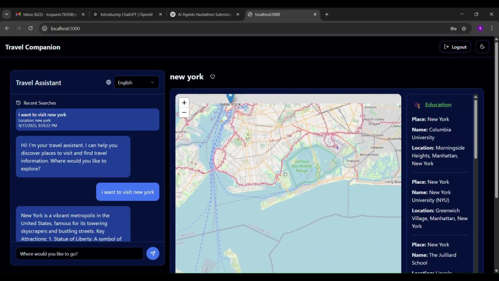Click the assistant greeting message bubble

(73, 157)
